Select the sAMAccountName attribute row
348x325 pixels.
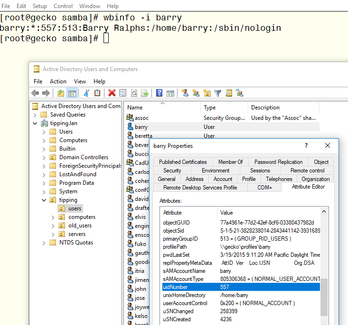pos(241,271)
